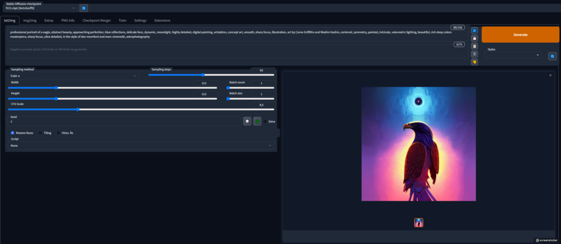Viewport: 561px width, 244px height.
Task: Click the blue arrow icon beside the prompt
Action: pos(474,31)
